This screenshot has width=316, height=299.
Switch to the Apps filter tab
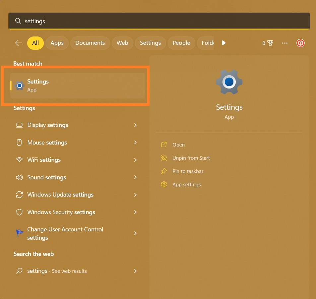[57, 43]
